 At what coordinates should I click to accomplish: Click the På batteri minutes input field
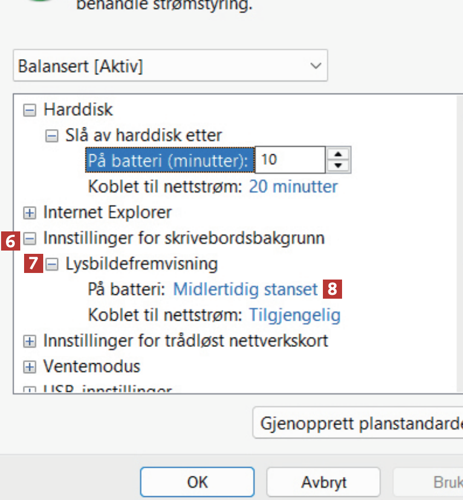click(290, 160)
